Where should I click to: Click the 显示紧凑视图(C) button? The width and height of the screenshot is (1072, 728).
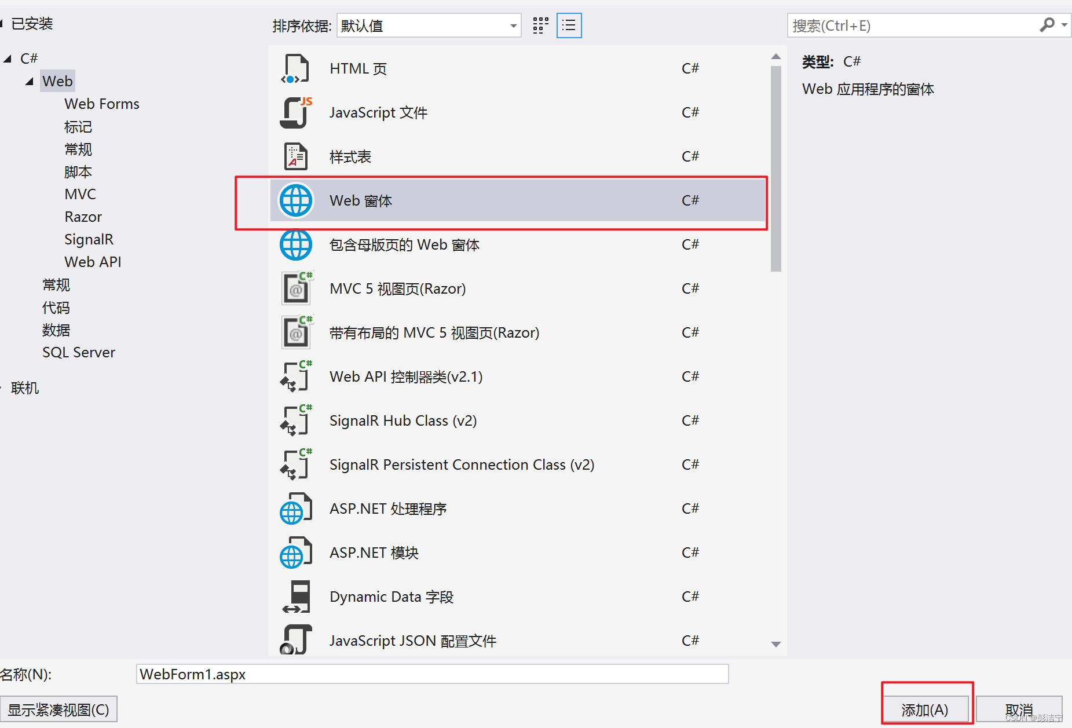coord(58,709)
